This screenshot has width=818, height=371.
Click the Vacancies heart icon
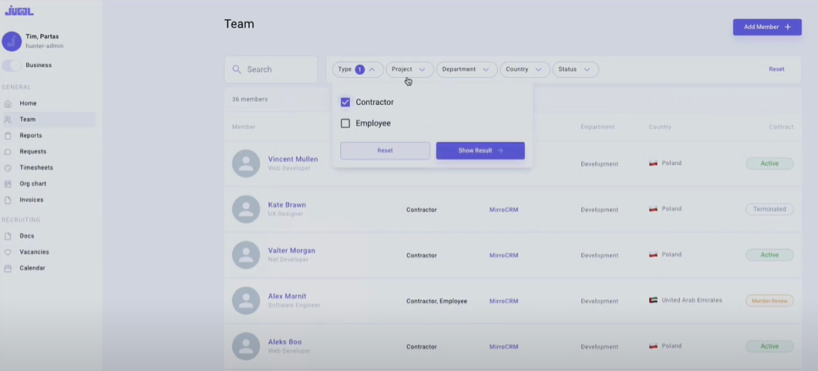click(x=8, y=252)
